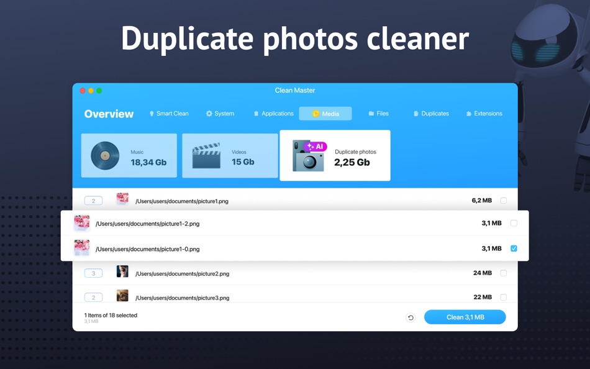Select the Music 18,34 Gb card

pos(129,155)
